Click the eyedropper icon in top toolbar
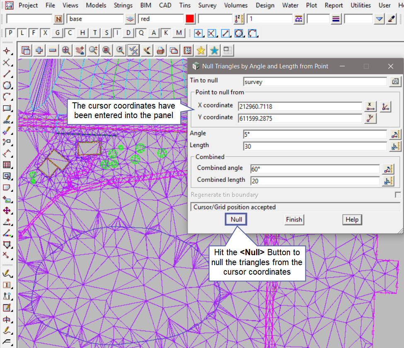The width and height of the screenshot is (404, 348). (391, 19)
